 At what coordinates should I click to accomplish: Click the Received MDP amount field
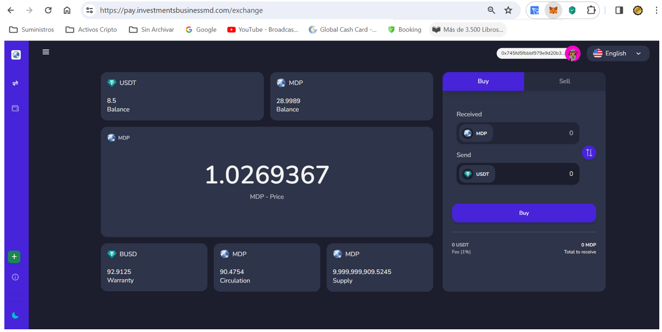[x=540, y=133]
